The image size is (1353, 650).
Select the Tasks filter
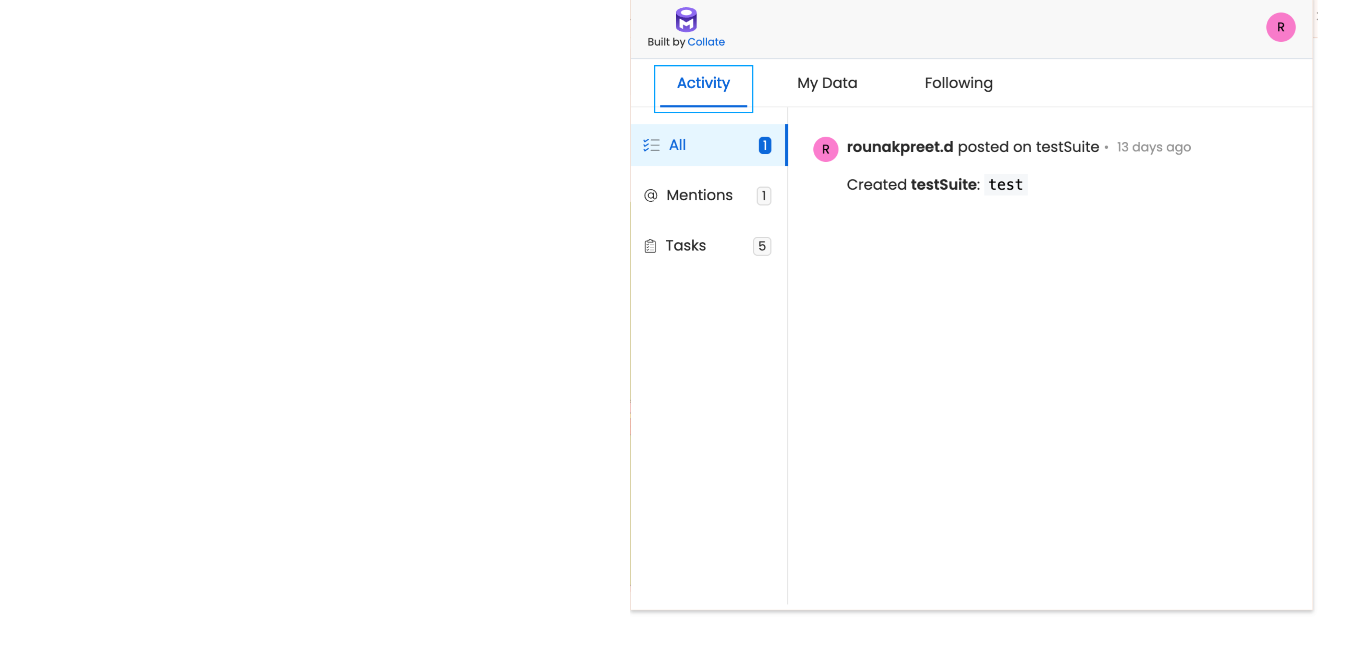click(686, 245)
